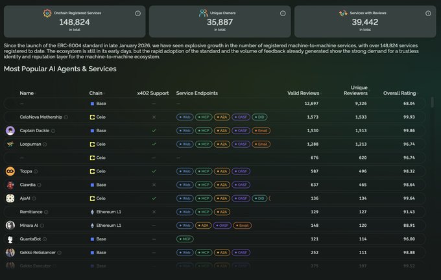The height and width of the screenshot is (280, 441).
Task: Click MCP endpoint tag in QuantaBot row
Action: click(185, 239)
